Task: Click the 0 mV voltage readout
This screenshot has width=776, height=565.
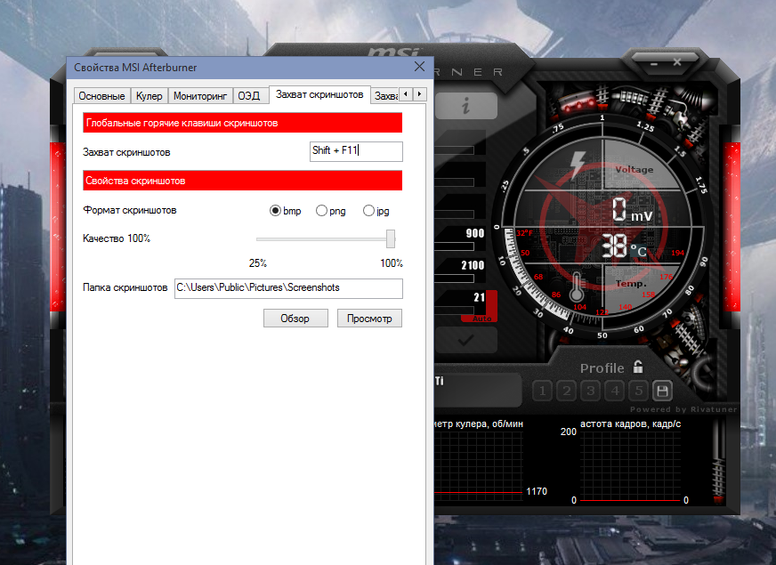Action: [632, 209]
